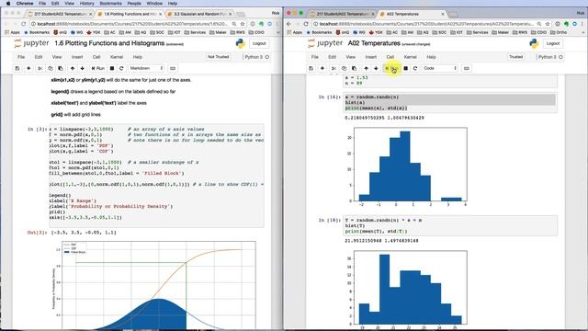Click the Trusted button in right notebook

click(x=516, y=57)
